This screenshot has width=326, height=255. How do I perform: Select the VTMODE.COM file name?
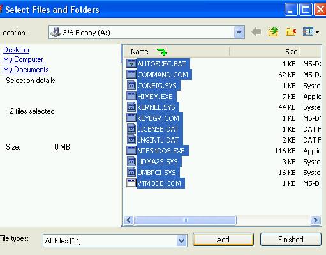pos(159,183)
